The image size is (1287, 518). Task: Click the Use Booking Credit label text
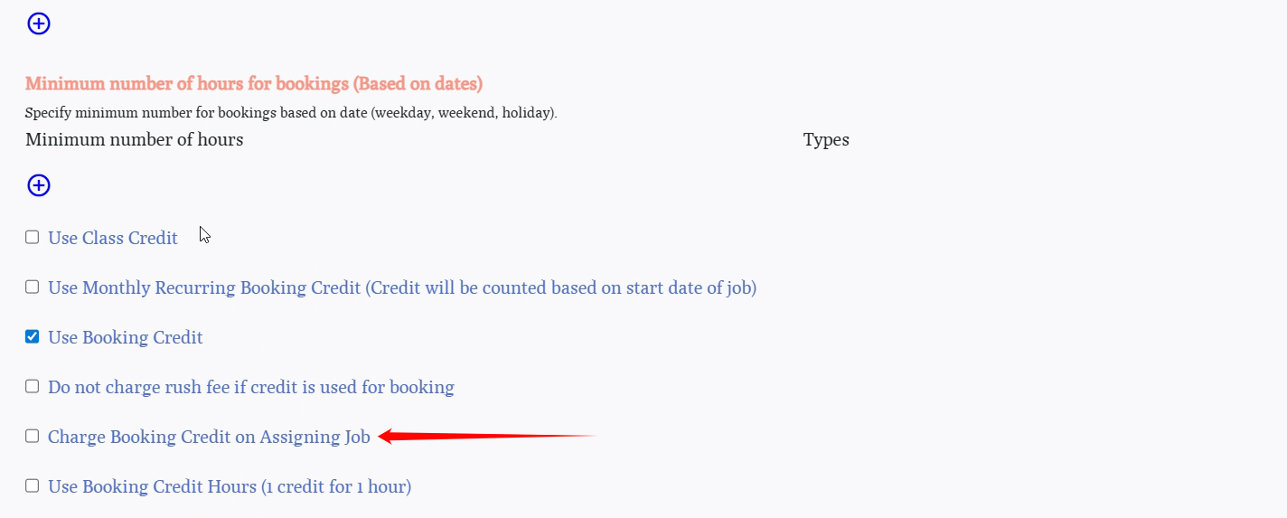click(x=126, y=338)
